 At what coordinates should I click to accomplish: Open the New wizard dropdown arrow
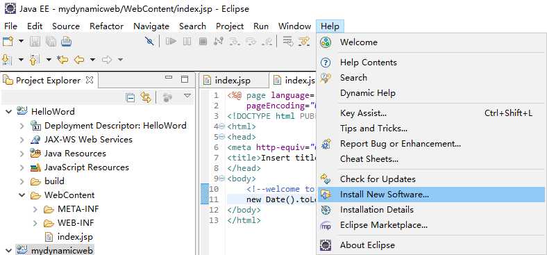(21, 42)
